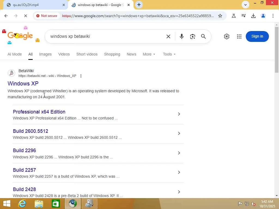Open the Tools dropdown
Viewport: 279px width, 209px height.
point(169,54)
